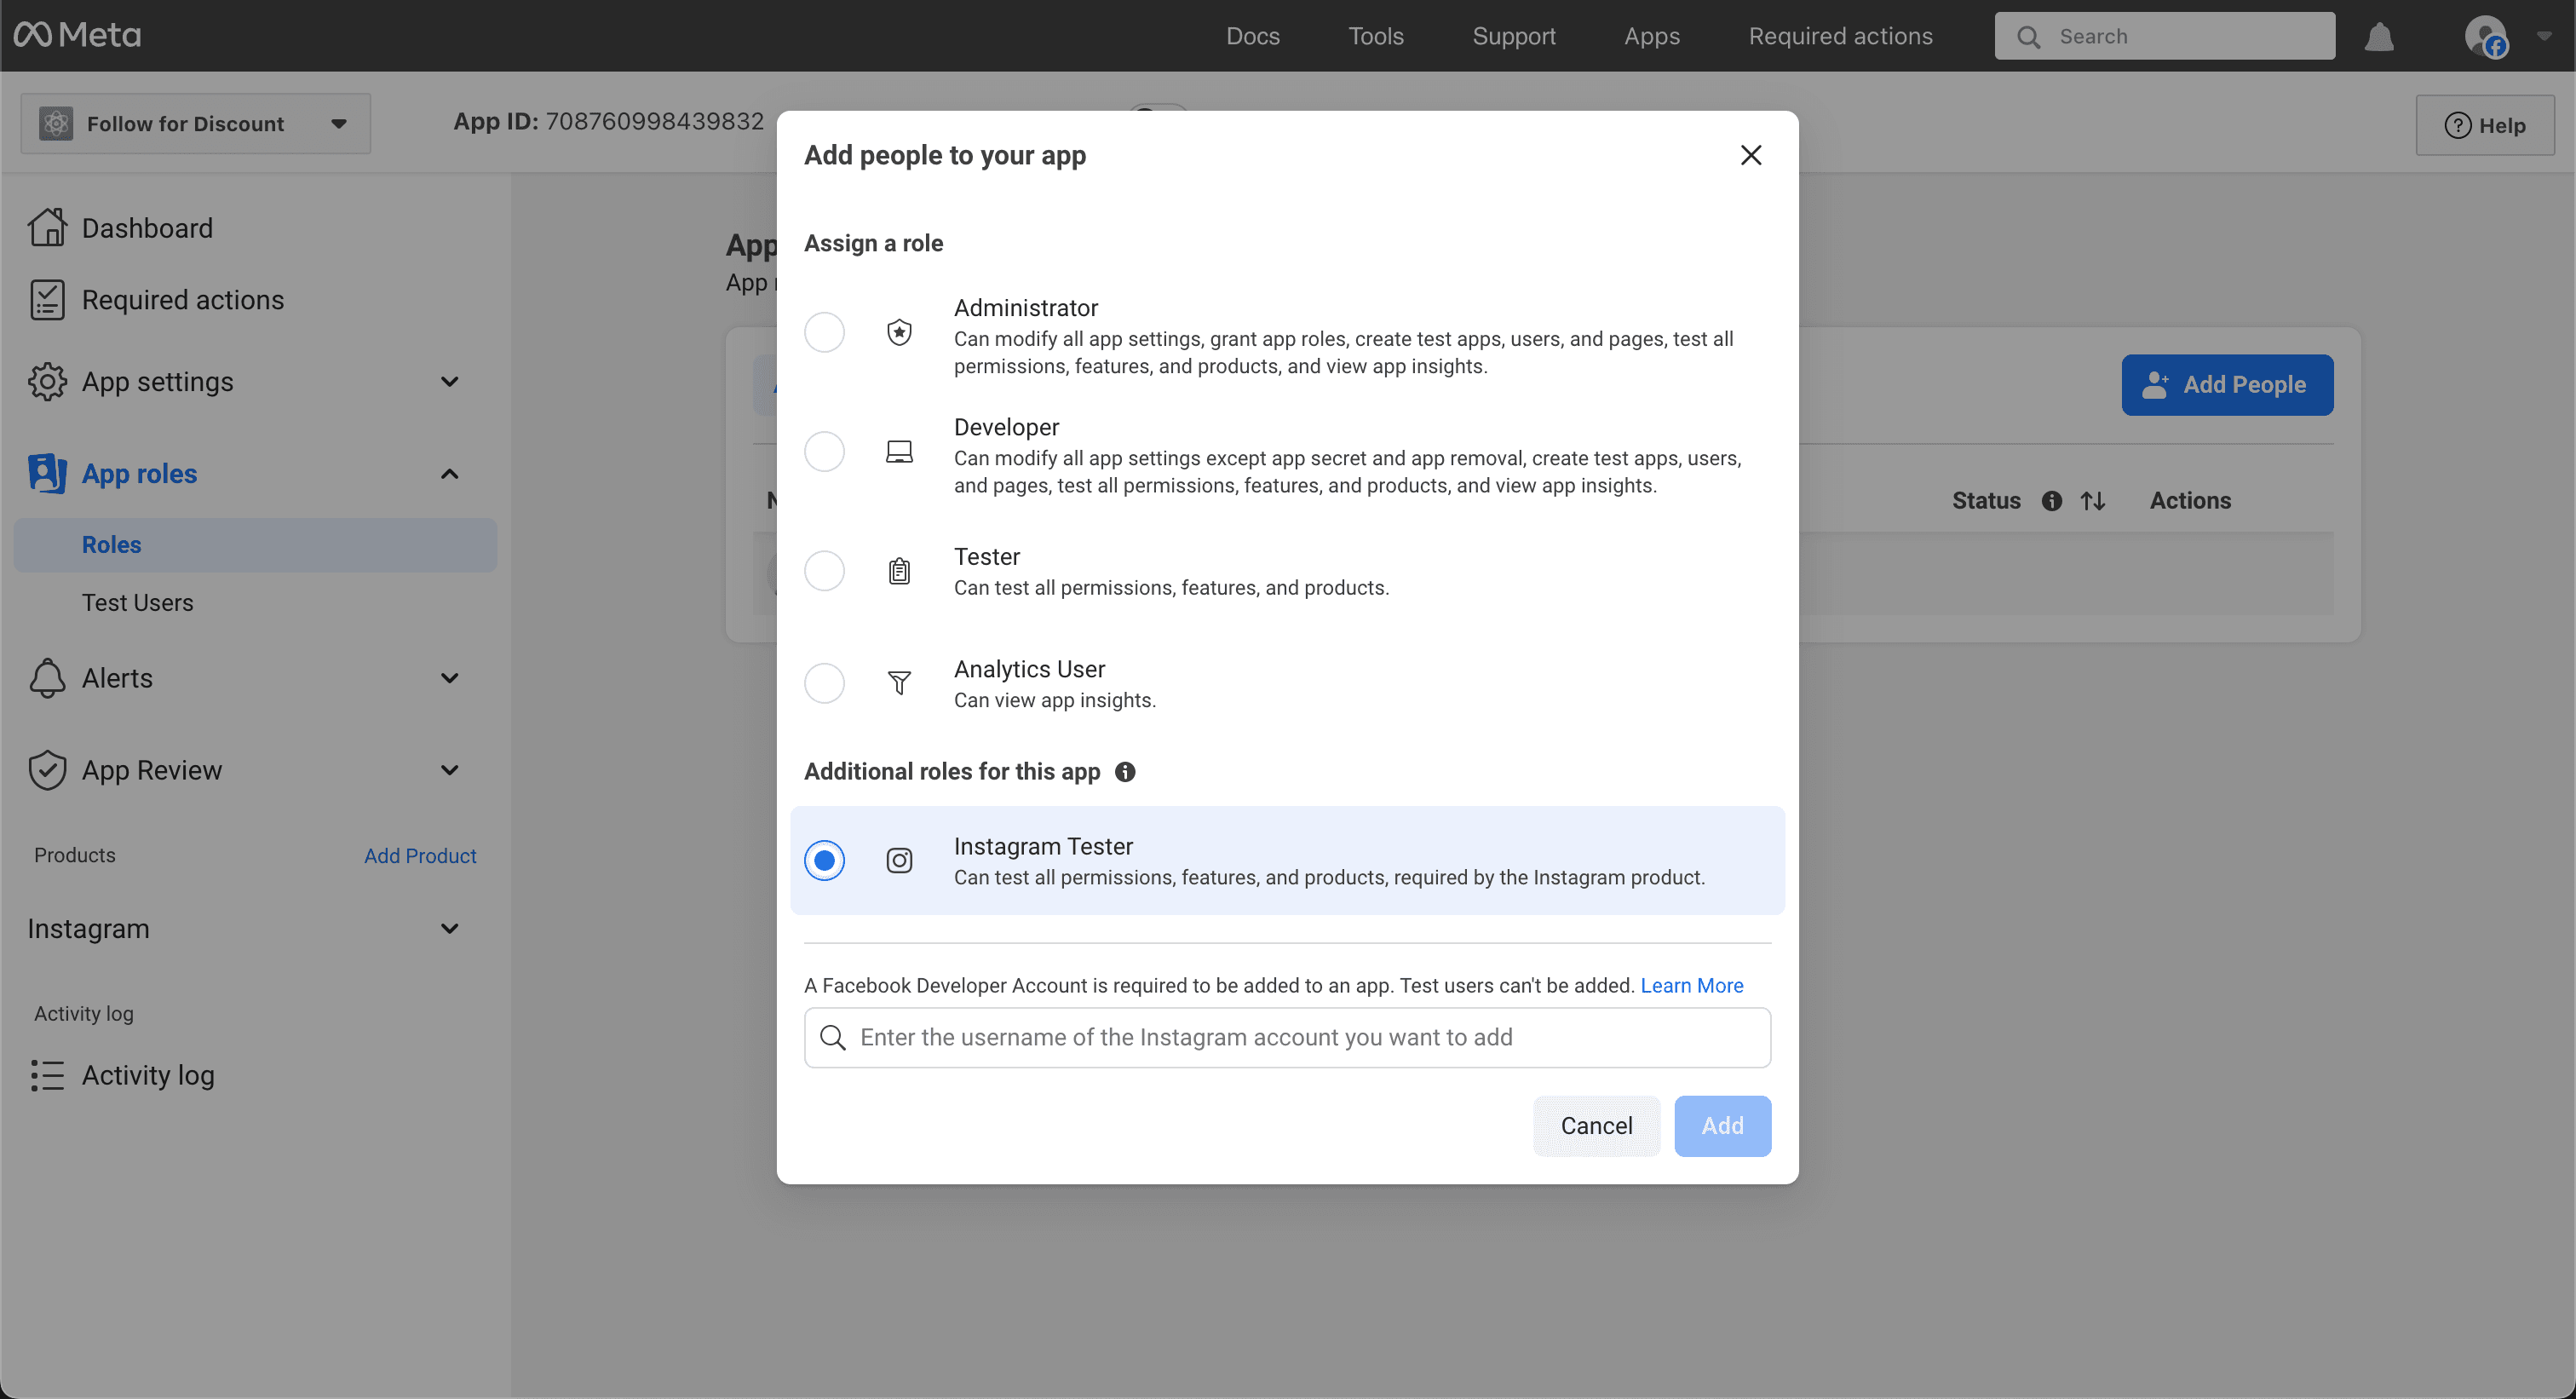This screenshot has height=1399, width=2576.
Task: Click the App roles badge icon
Action: (47, 473)
